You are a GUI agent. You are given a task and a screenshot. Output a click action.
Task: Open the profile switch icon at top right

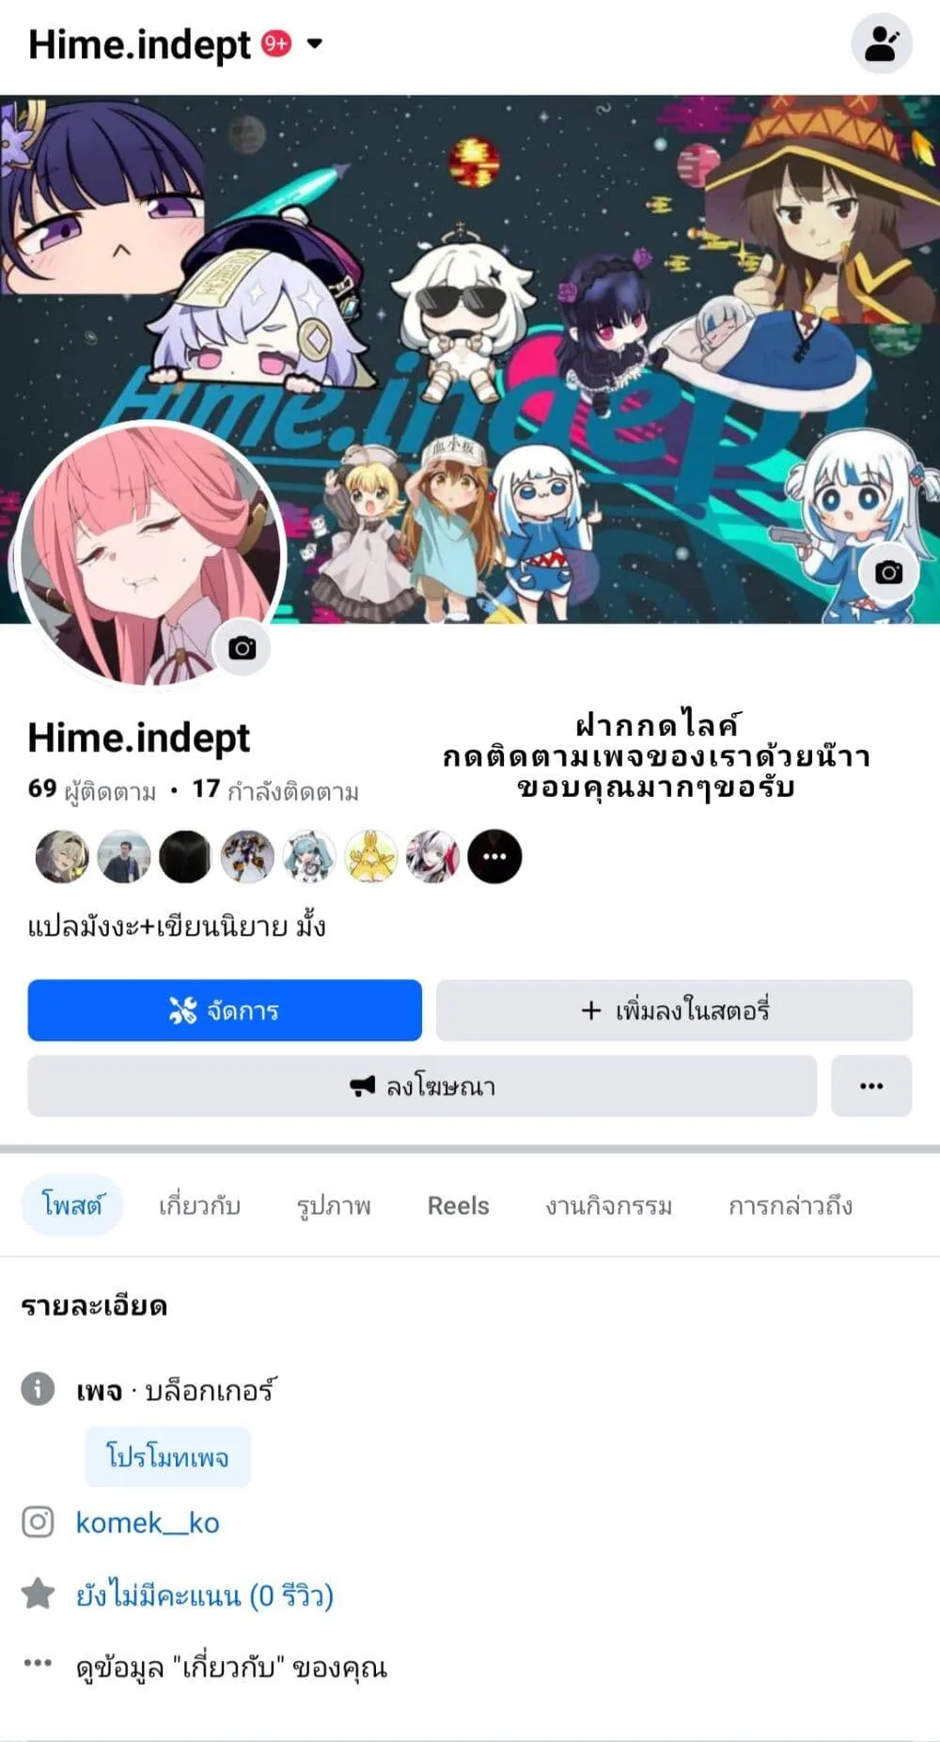coord(881,43)
